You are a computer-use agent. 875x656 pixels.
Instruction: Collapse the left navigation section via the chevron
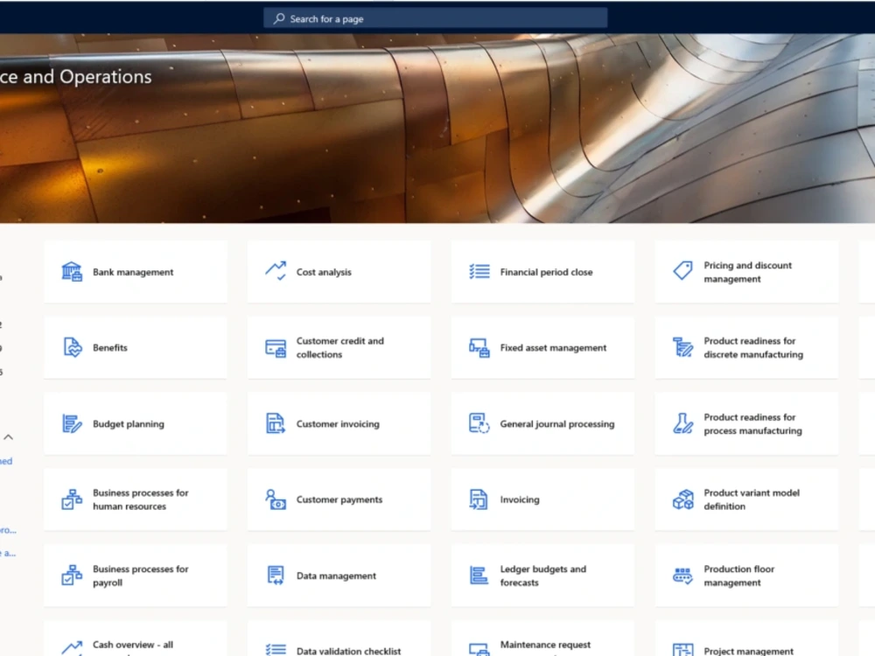click(8, 436)
